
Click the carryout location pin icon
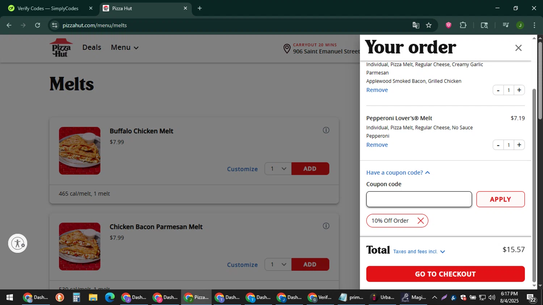point(287,49)
